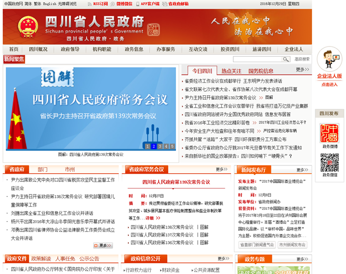This screenshot has width=346, height=274.
Task: Click the national emblem logo in banner
Action: (x=28, y=26)
